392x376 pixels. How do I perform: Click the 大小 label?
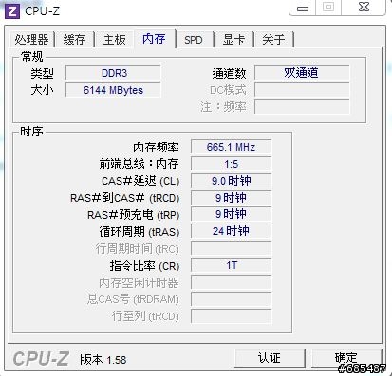click(42, 90)
